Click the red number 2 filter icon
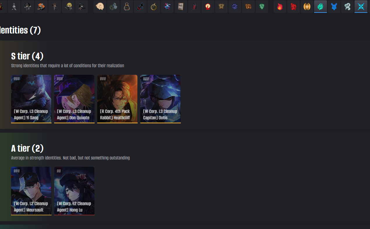Screen dimensions: 370x229 pyautogui.click(x=208, y=6)
